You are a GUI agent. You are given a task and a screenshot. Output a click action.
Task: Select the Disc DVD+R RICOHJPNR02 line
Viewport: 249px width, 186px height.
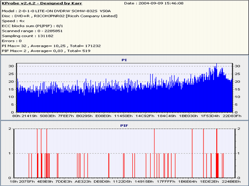click(60, 16)
